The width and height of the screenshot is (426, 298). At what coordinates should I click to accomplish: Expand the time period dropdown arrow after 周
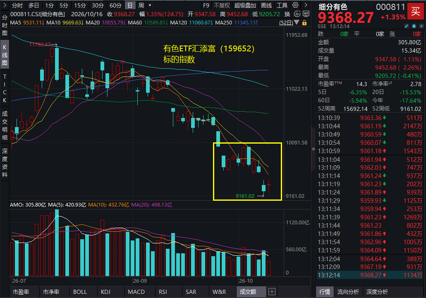pyautogui.click(x=150, y=5)
